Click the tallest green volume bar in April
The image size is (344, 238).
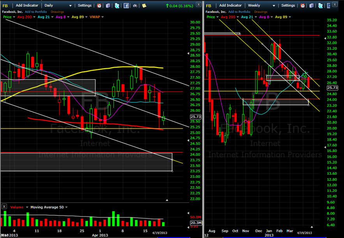(113, 219)
